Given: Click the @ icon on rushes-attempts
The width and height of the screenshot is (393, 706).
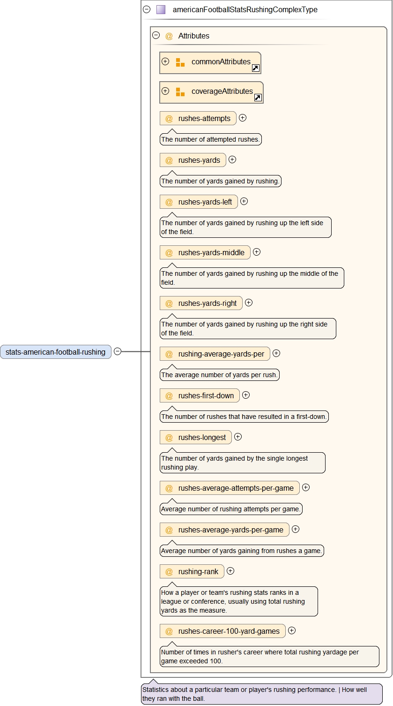Looking at the screenshot, I should 169,119.
